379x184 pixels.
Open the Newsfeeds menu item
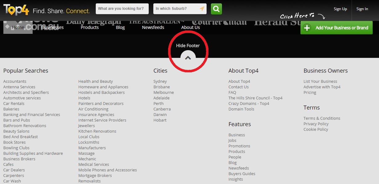pyautogui.click(x=153, y=27)
